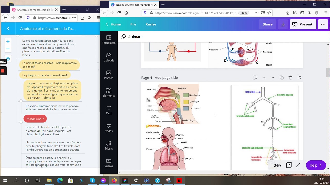Reload the Canva page
Image resolution: width=330 pixels, height=185 pixels.
(x=119, y=13)
